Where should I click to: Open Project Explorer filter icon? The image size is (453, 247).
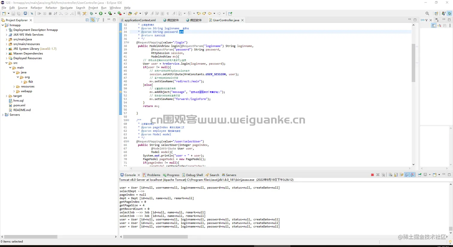click(98, 20)
